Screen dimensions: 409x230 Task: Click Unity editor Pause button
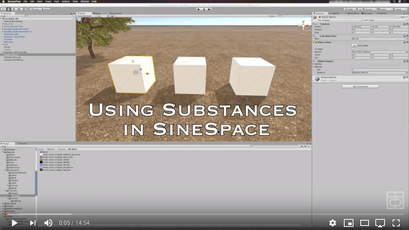point(204,9)
